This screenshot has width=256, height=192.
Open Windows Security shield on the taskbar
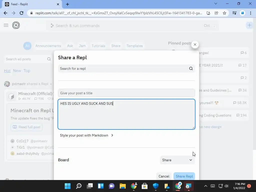pyautogui.click(x=155, y=186)
